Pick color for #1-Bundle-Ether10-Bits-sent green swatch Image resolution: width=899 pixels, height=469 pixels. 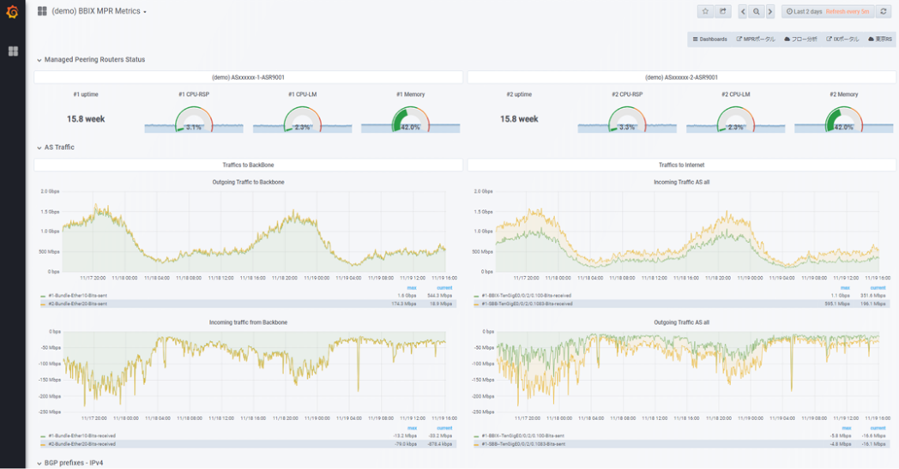[x=42, y=296]
